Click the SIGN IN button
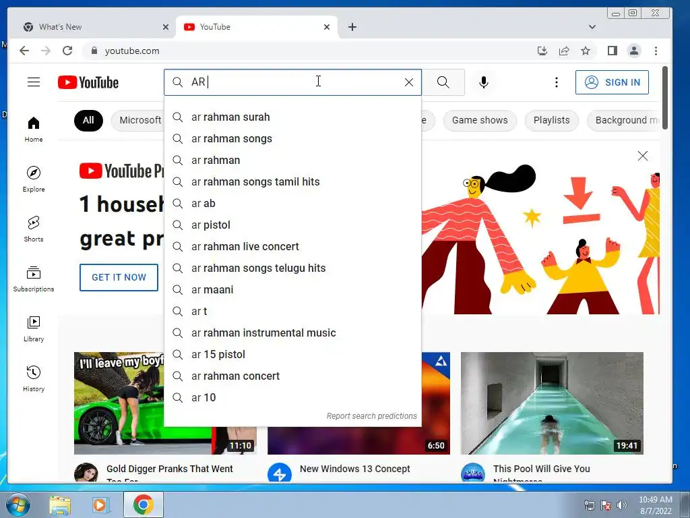The image size is (690, 518). pyautogui.click(x=612, y=82)
